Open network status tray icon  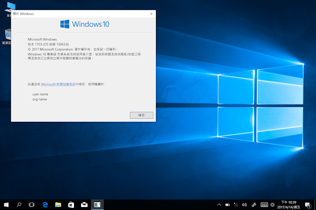pyautogui.click(x=236, y=205)
